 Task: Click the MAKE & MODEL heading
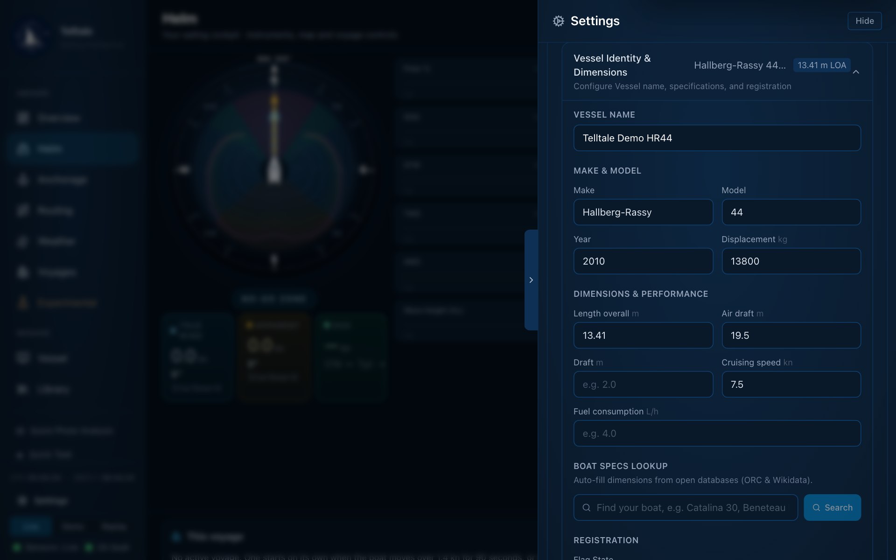click(x=607, y=170)
